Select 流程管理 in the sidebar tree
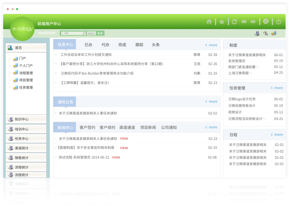The image size is (289, 210). coord(26,73)
